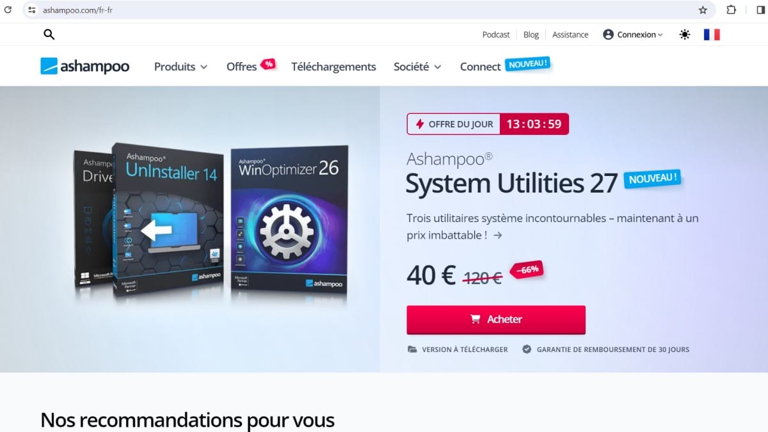The height and width of the screenshot is (432, 768).
Task: Click the Ashampoo logo
Action: (85, 67)
